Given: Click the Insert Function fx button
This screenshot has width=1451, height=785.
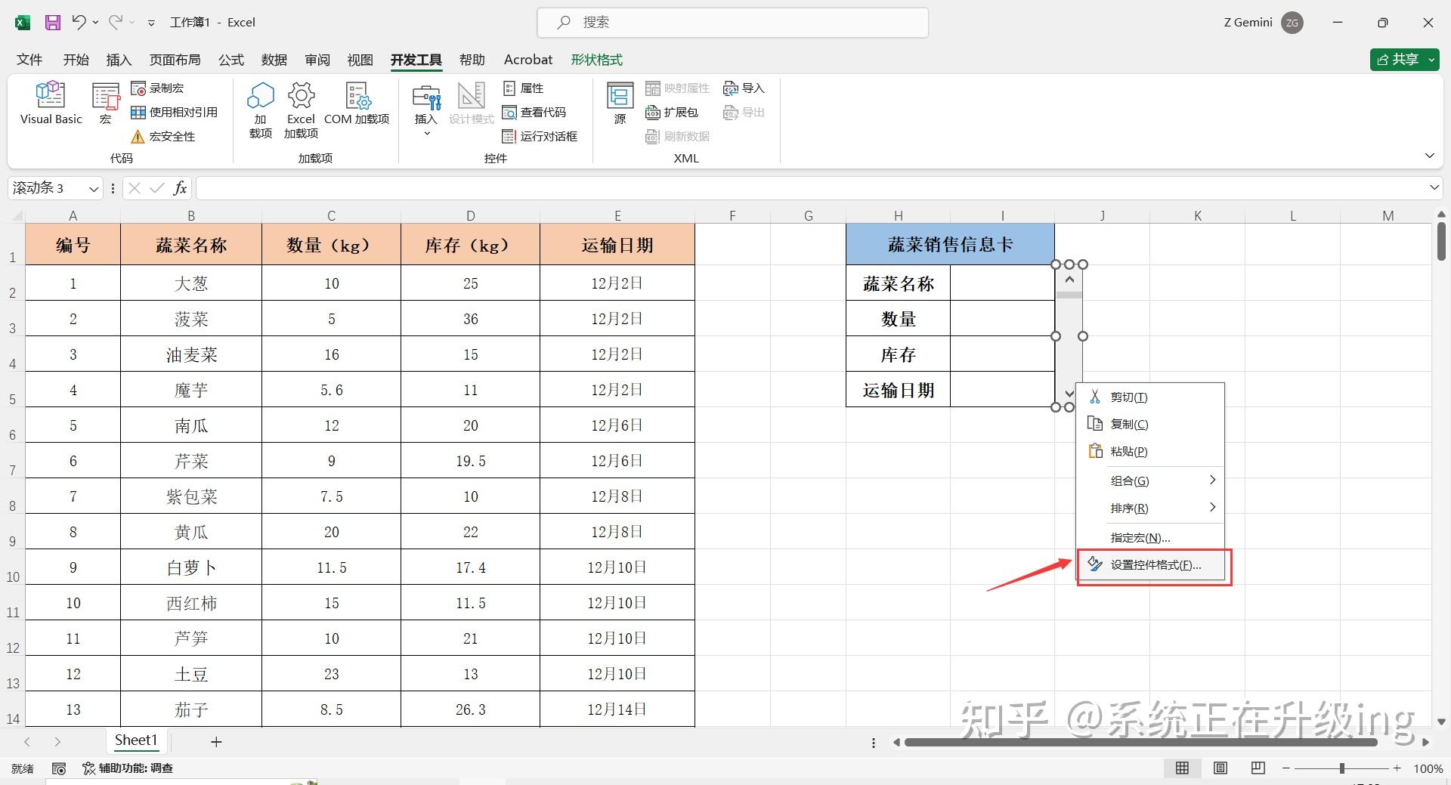Looking at the screenshot, I should (180, 188).
